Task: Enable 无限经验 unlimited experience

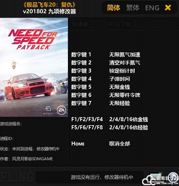Action: pos(120,103)
